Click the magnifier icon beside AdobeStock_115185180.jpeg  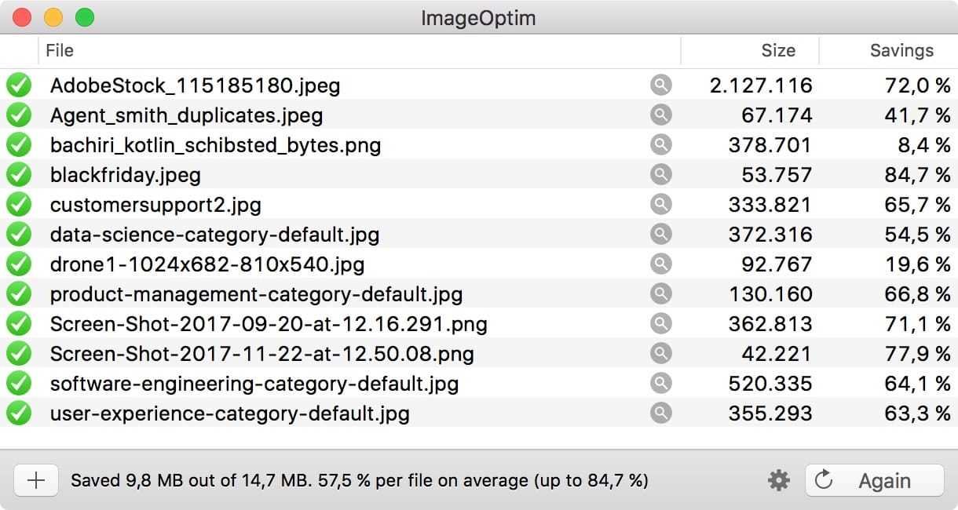coord(661,85)
